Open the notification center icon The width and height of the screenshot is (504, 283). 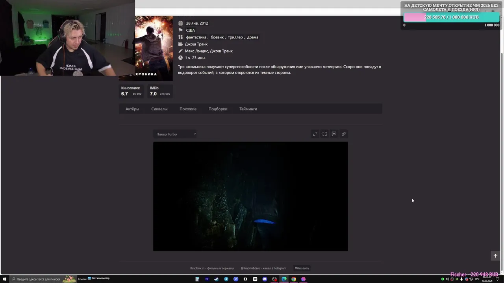(497, 279)
